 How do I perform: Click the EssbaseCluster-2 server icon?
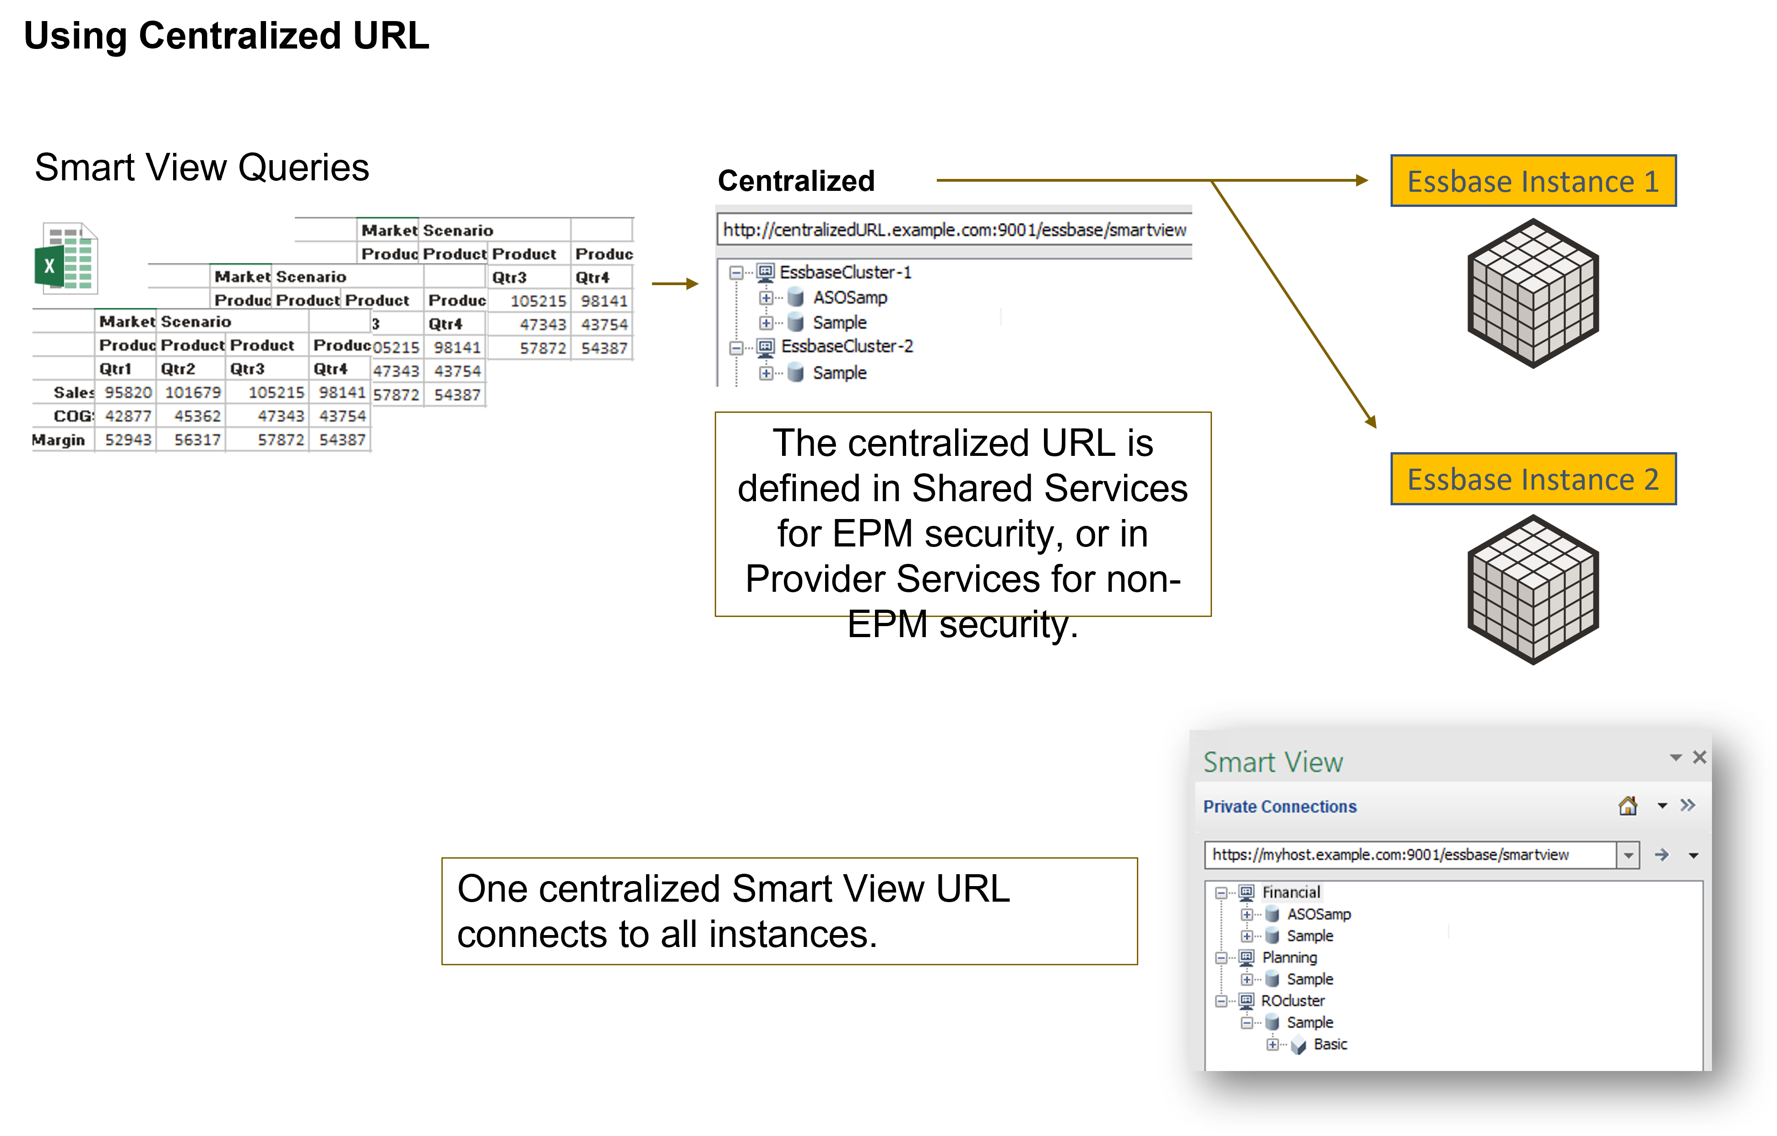[x=766, y=346]
